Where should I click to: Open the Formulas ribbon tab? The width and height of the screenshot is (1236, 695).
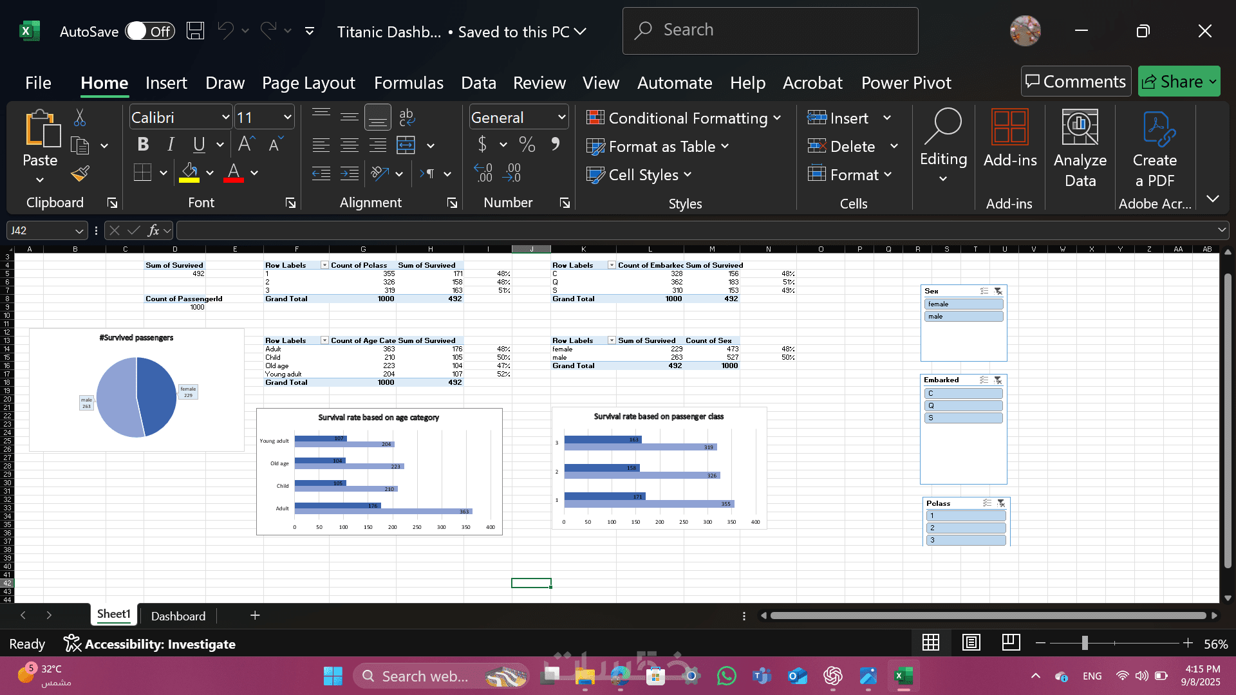click(408, 83)
